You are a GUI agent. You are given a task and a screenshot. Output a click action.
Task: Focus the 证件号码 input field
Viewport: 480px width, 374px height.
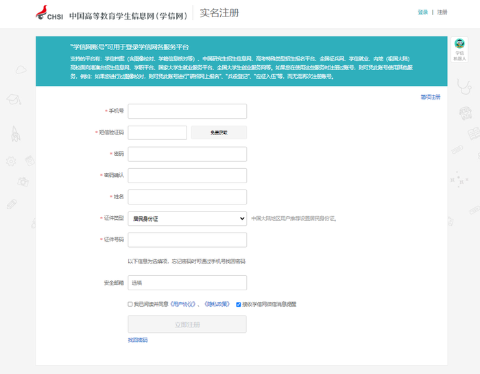[x=187, y=239]
